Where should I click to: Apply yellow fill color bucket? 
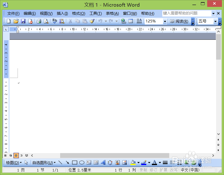click(x=133, y=163)
